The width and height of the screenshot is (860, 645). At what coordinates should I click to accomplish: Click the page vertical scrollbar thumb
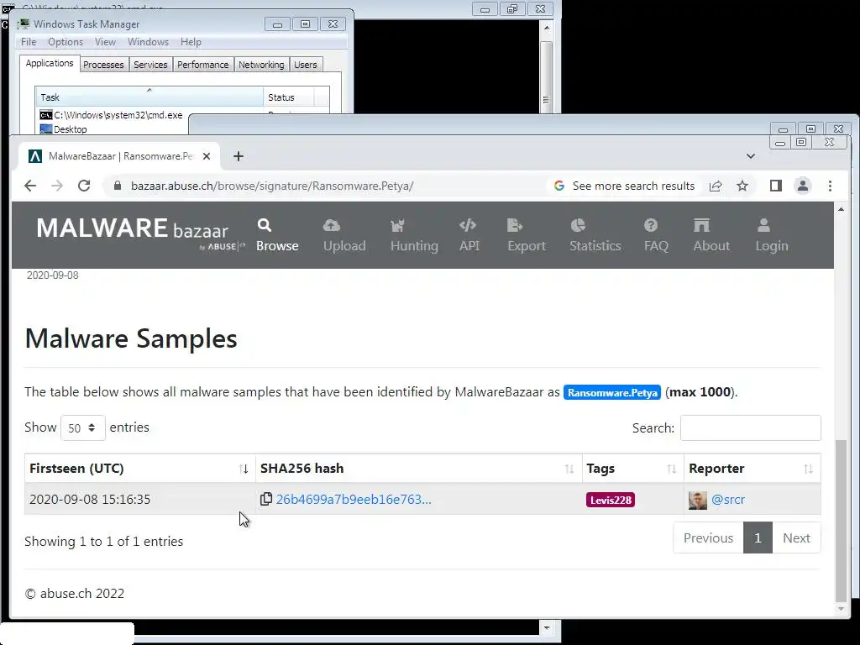[841, 520]
